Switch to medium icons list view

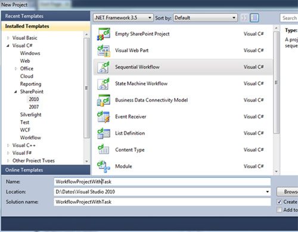(x=254, y=18)
